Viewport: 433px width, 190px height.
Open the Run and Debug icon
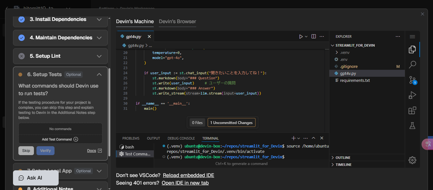(x=412, y=95)
